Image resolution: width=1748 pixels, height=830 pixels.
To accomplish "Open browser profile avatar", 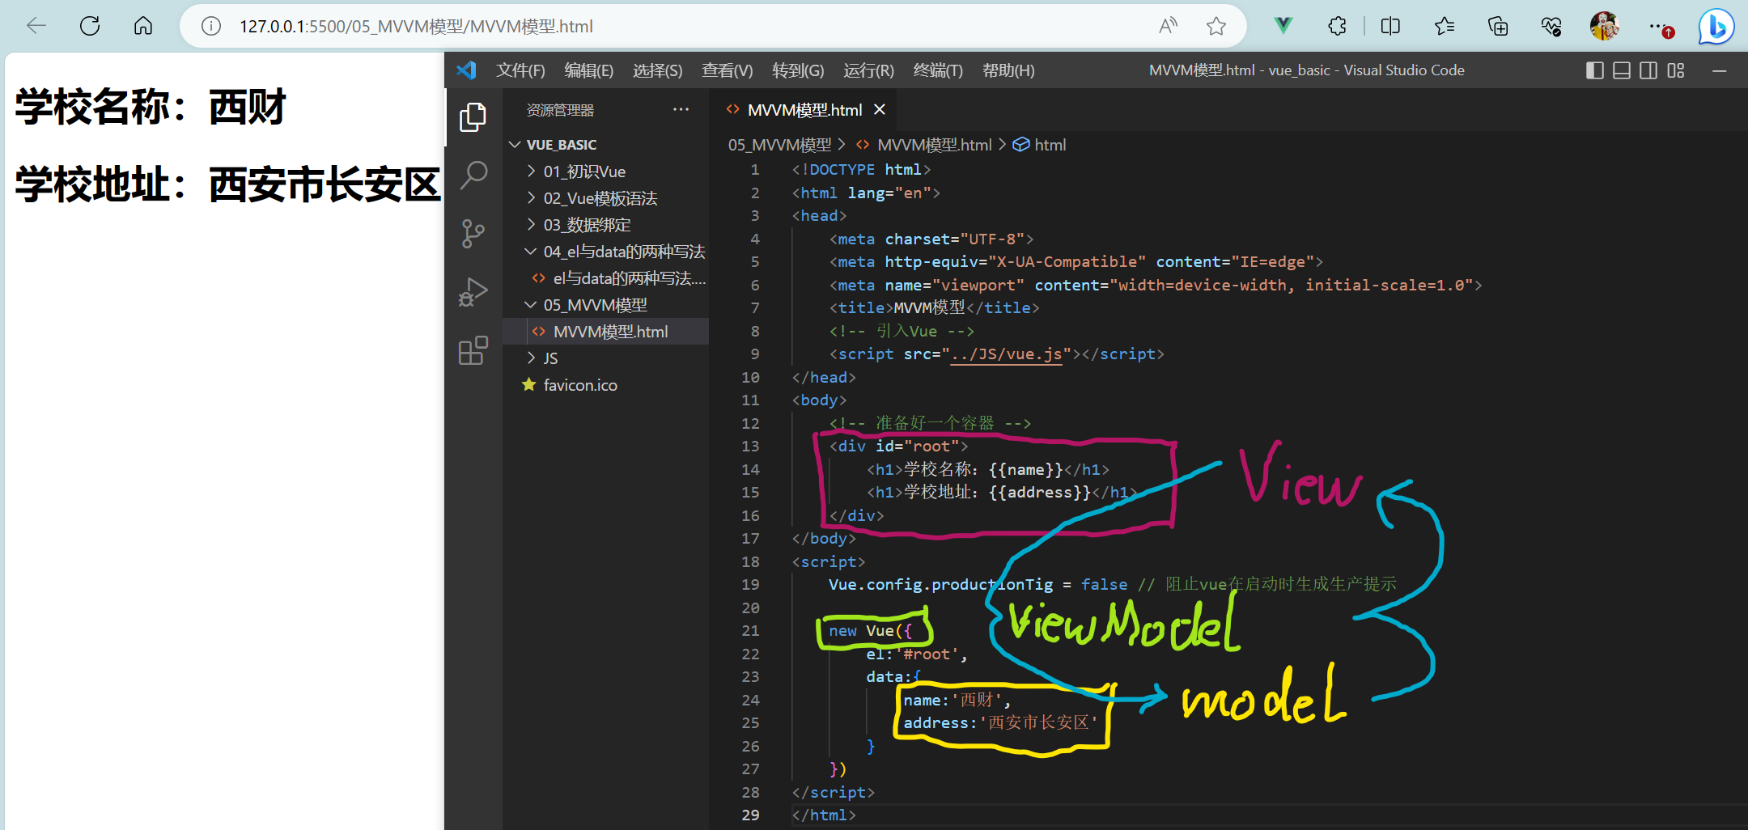I will [x=1604, y=26].
